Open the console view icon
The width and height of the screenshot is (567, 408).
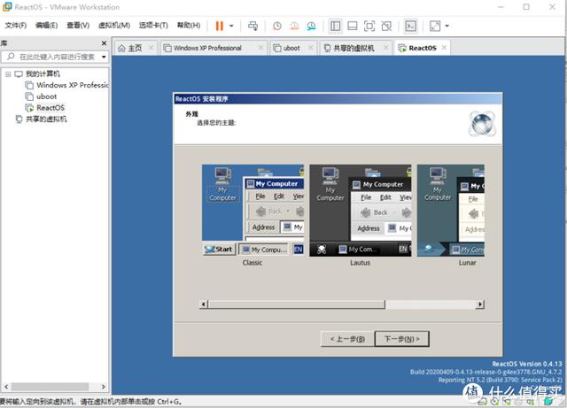(x=410, y=26)
